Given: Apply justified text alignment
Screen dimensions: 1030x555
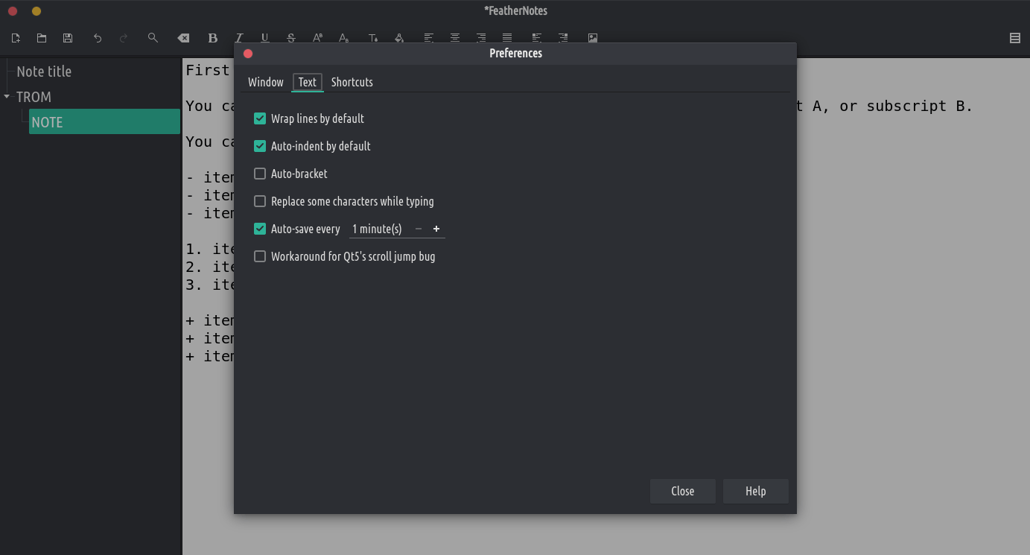Looking at the screenshot, I should 507,38.
